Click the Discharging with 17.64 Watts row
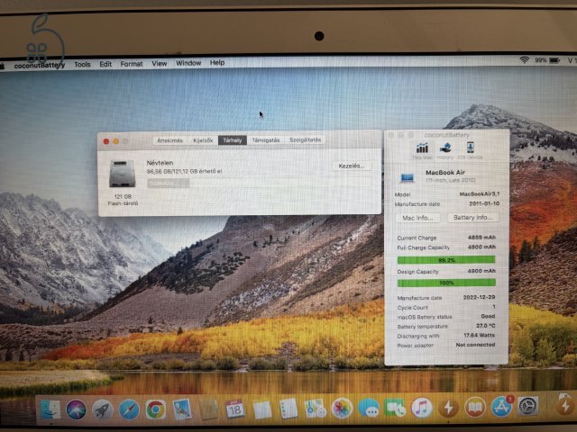 [x=446, y=336]
